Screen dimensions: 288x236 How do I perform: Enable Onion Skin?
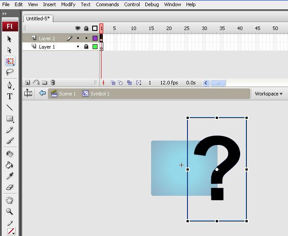coord(113,83)
